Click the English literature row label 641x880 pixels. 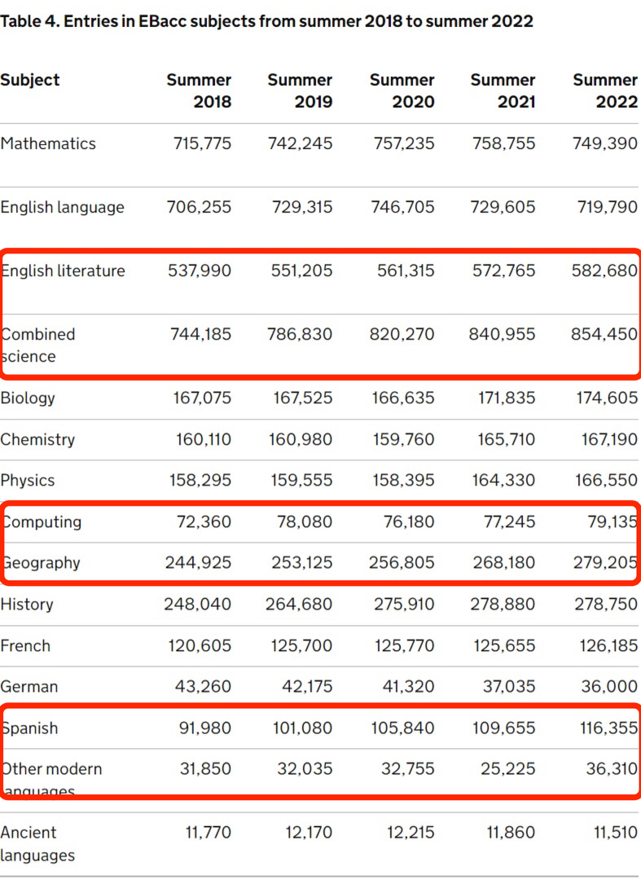pos(64,271)
